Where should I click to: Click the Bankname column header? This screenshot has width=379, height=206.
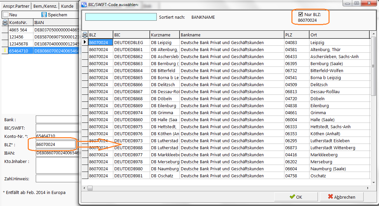232,35
